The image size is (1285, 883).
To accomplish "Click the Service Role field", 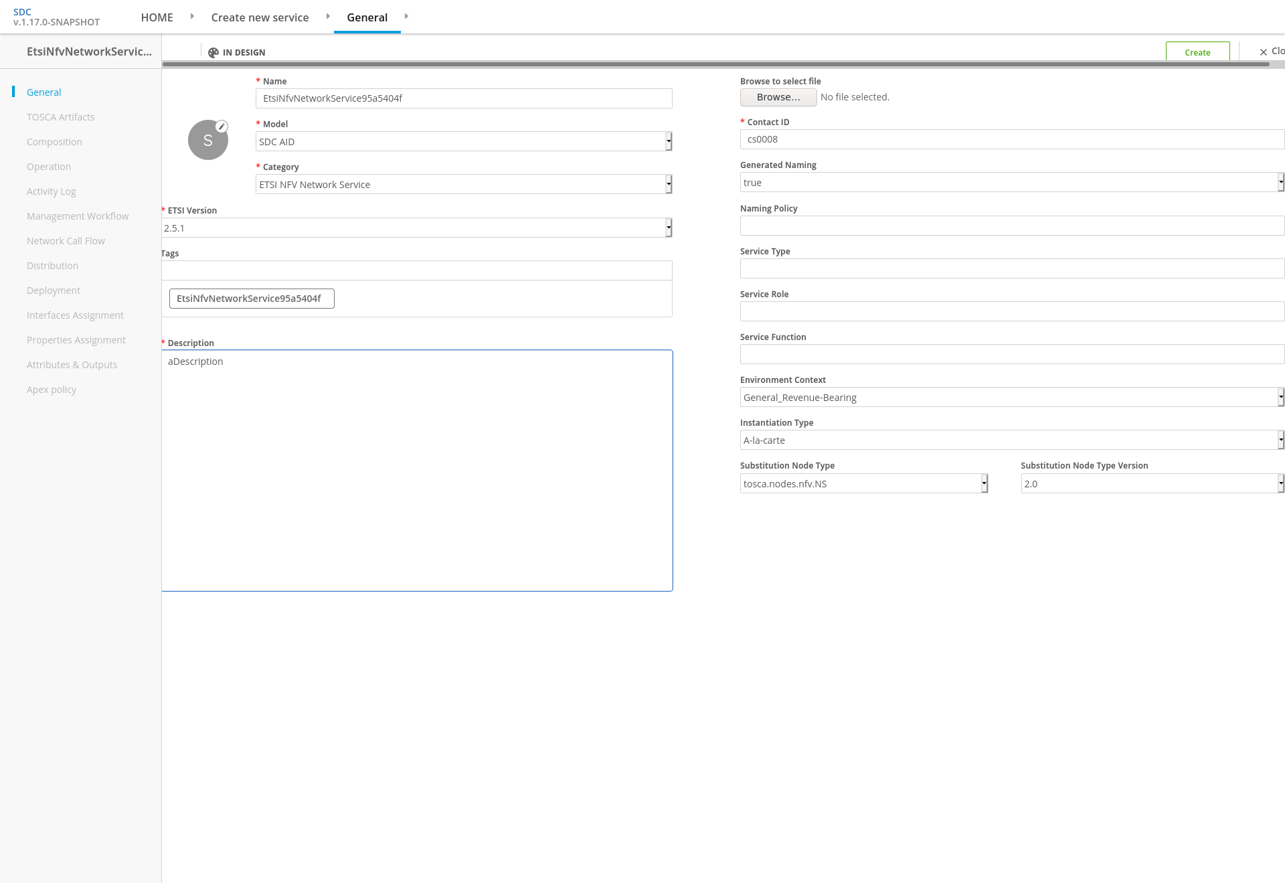I will click(x=1012, y=311).
